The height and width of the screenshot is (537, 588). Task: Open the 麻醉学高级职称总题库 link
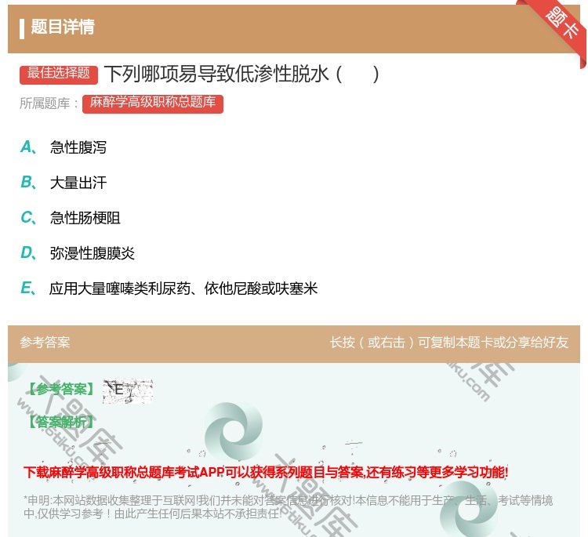(x=153, y=103)
